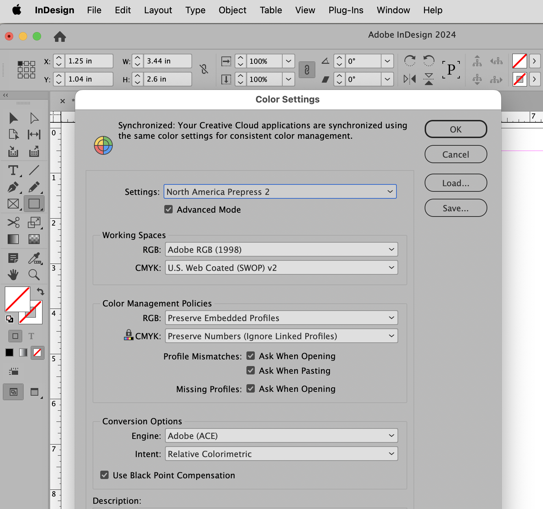Open the rendering Intent dropdown

pos(281,454)
